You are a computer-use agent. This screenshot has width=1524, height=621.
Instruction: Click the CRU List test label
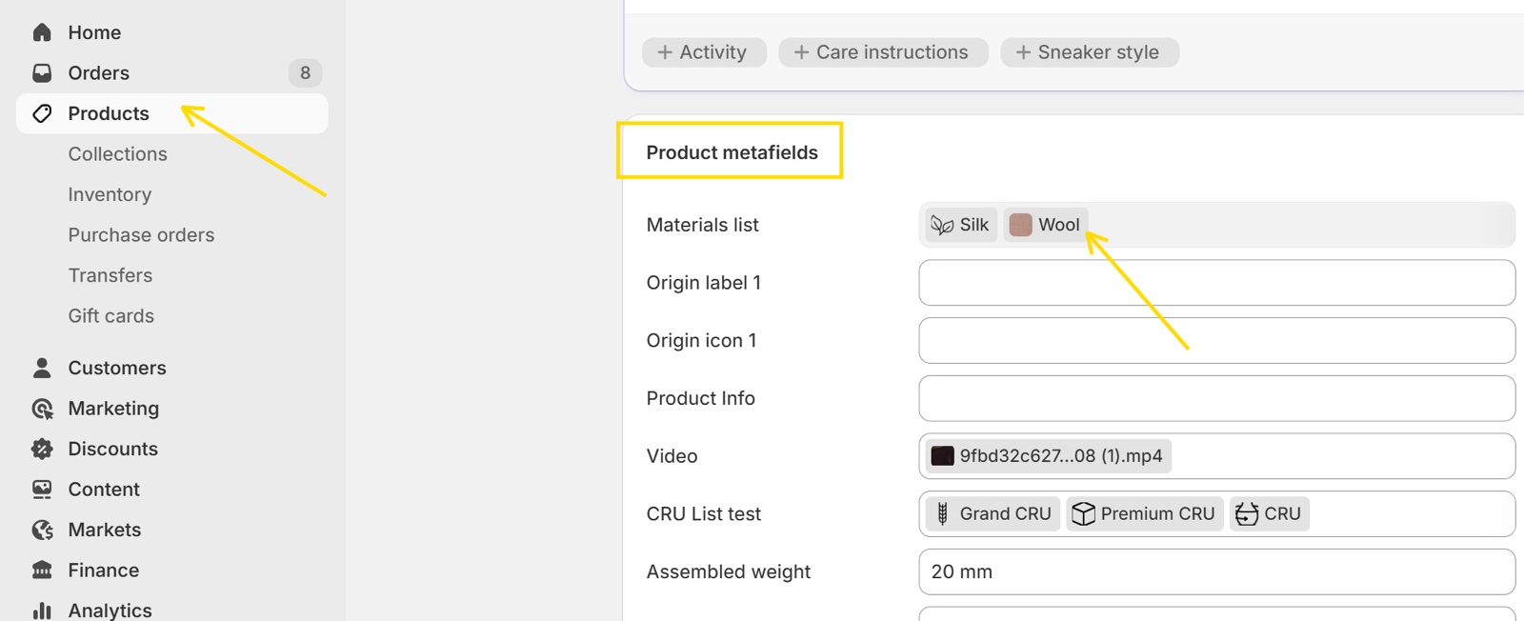pyautogui.click(x=703, y=513)
